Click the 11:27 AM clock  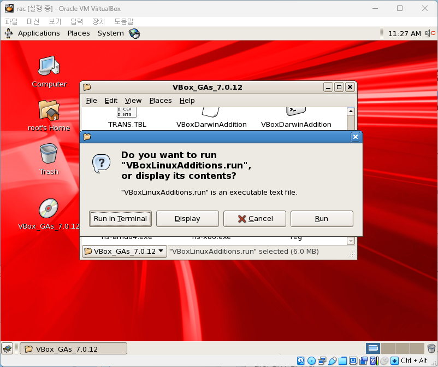404,33
